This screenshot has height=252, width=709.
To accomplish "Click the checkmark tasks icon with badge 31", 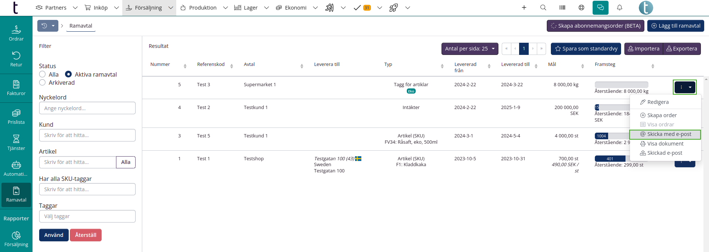I will 362,8.
